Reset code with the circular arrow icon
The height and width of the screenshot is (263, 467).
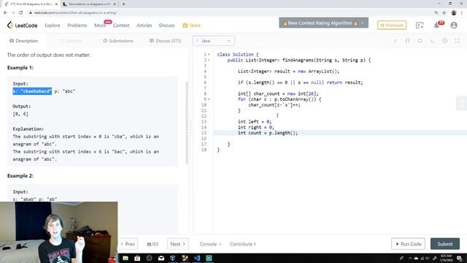[x=420, y=41]
